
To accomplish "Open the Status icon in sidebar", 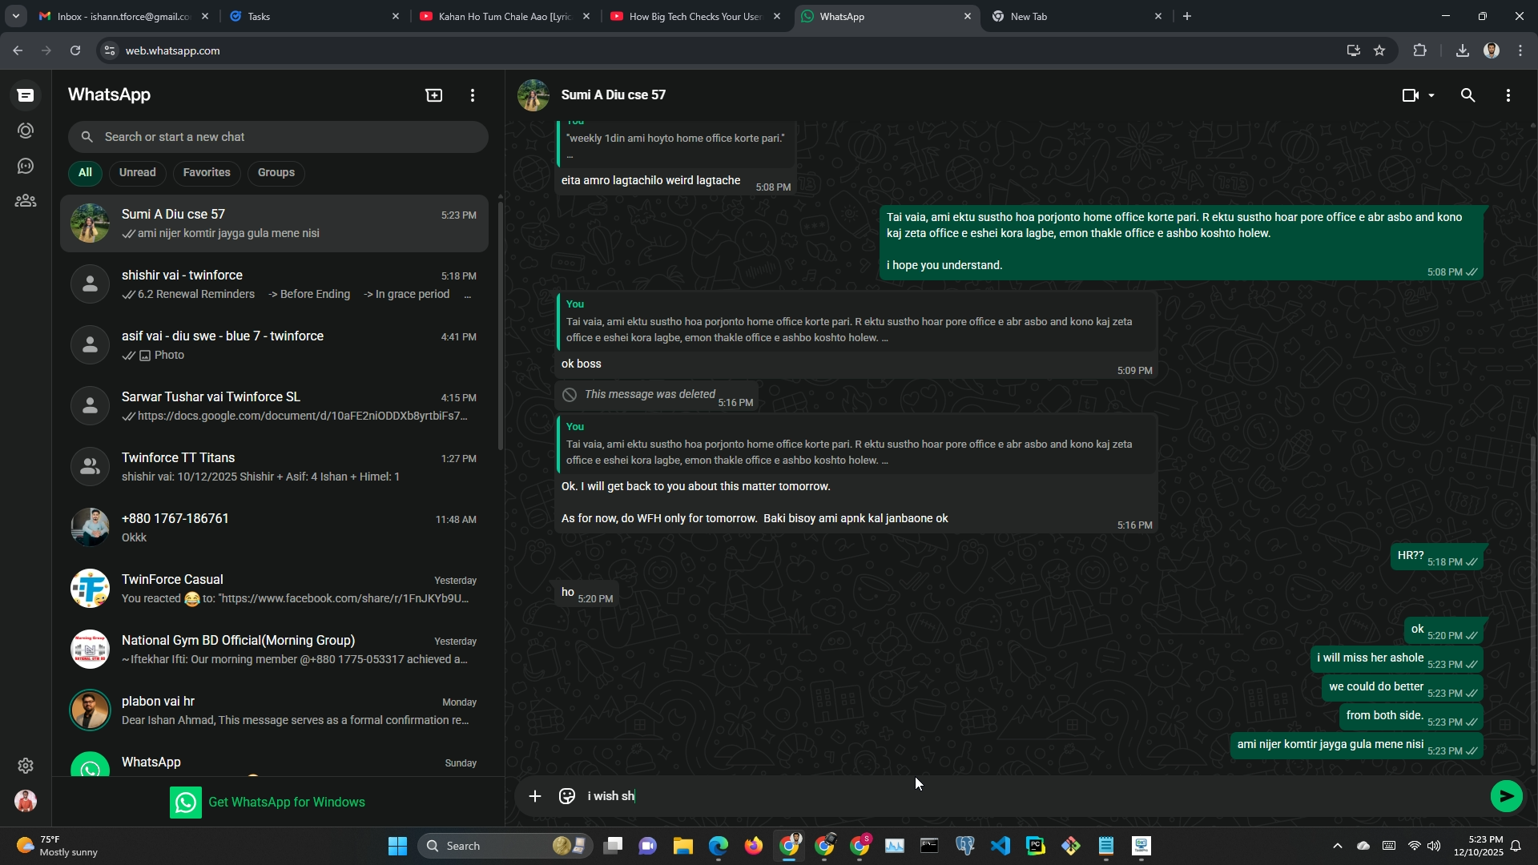I will point(26,131).
